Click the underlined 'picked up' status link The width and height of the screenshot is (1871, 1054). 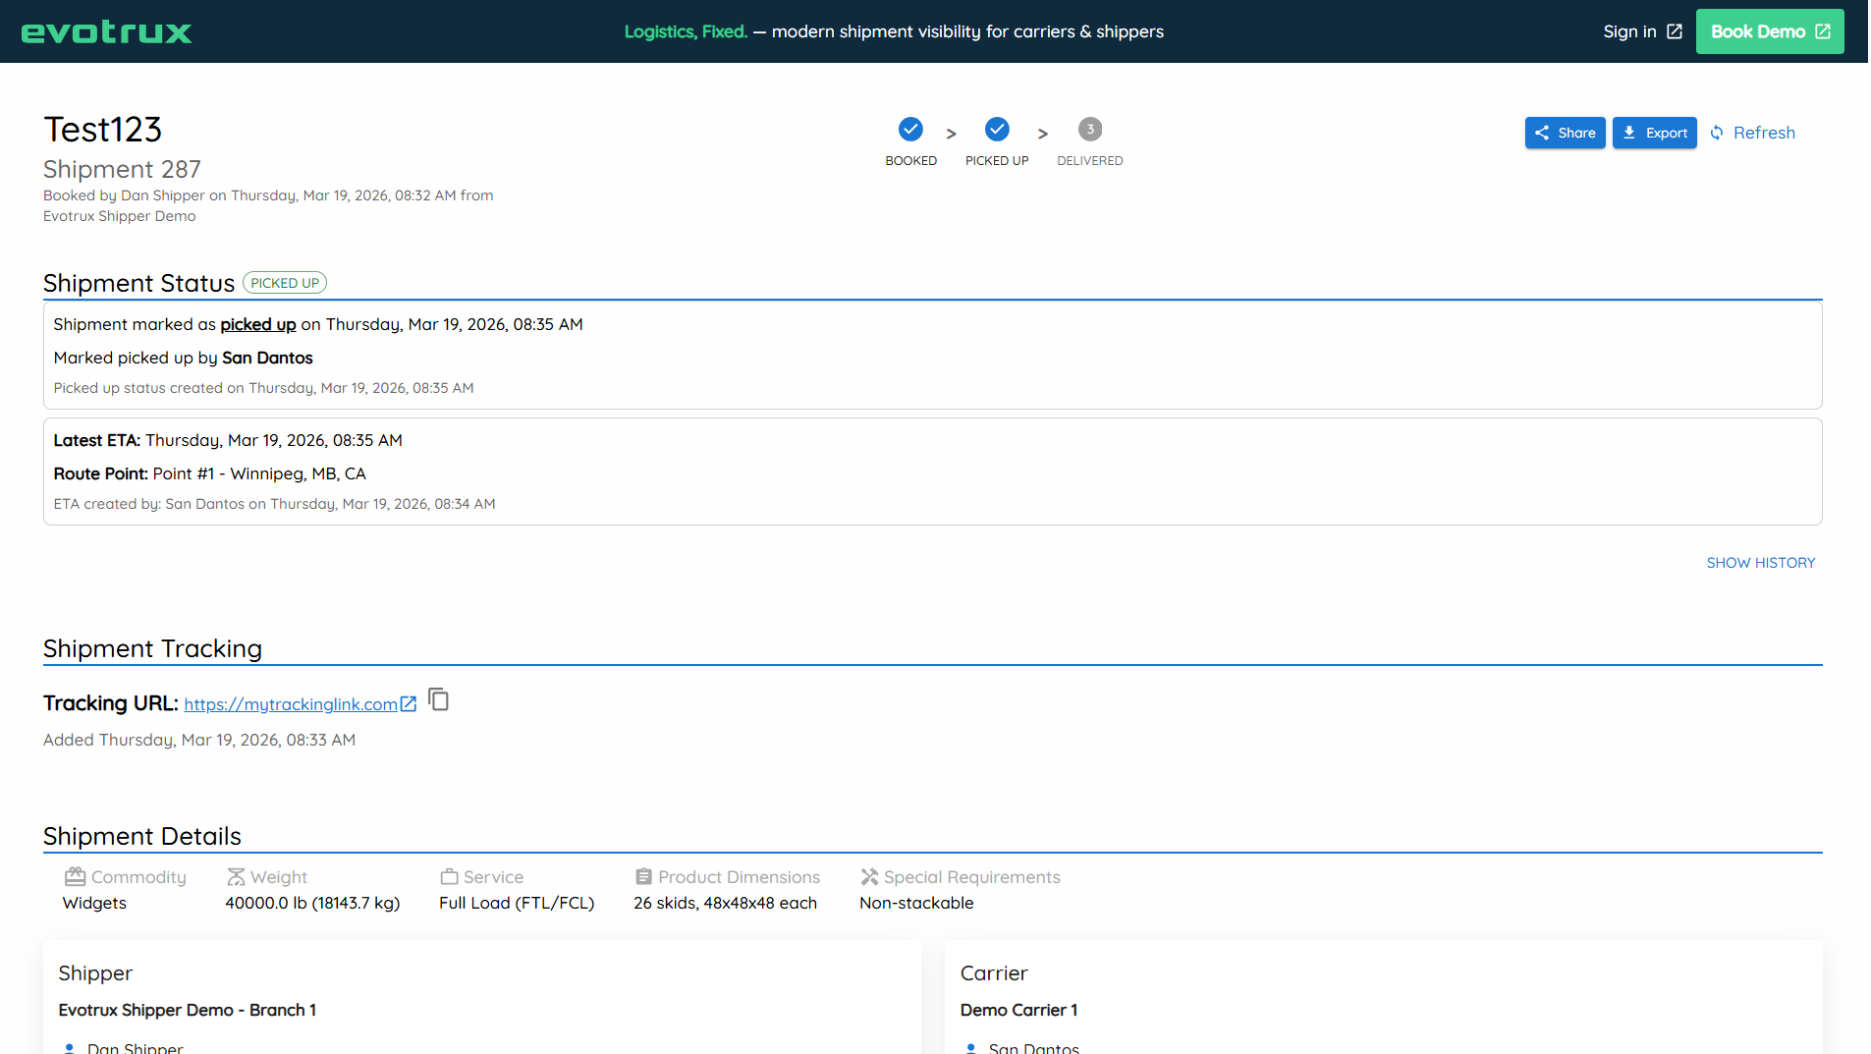[x=258, y=324]
